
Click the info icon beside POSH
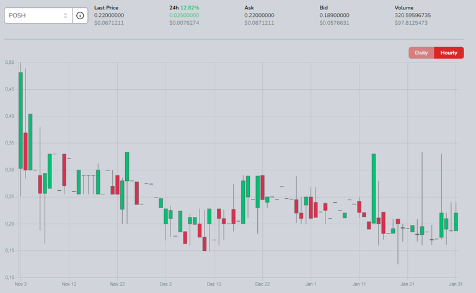point(80,15)
